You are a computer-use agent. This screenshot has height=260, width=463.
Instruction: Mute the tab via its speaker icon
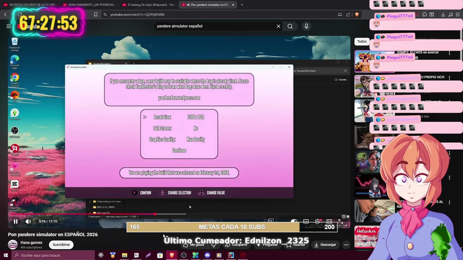coord(188,5)
